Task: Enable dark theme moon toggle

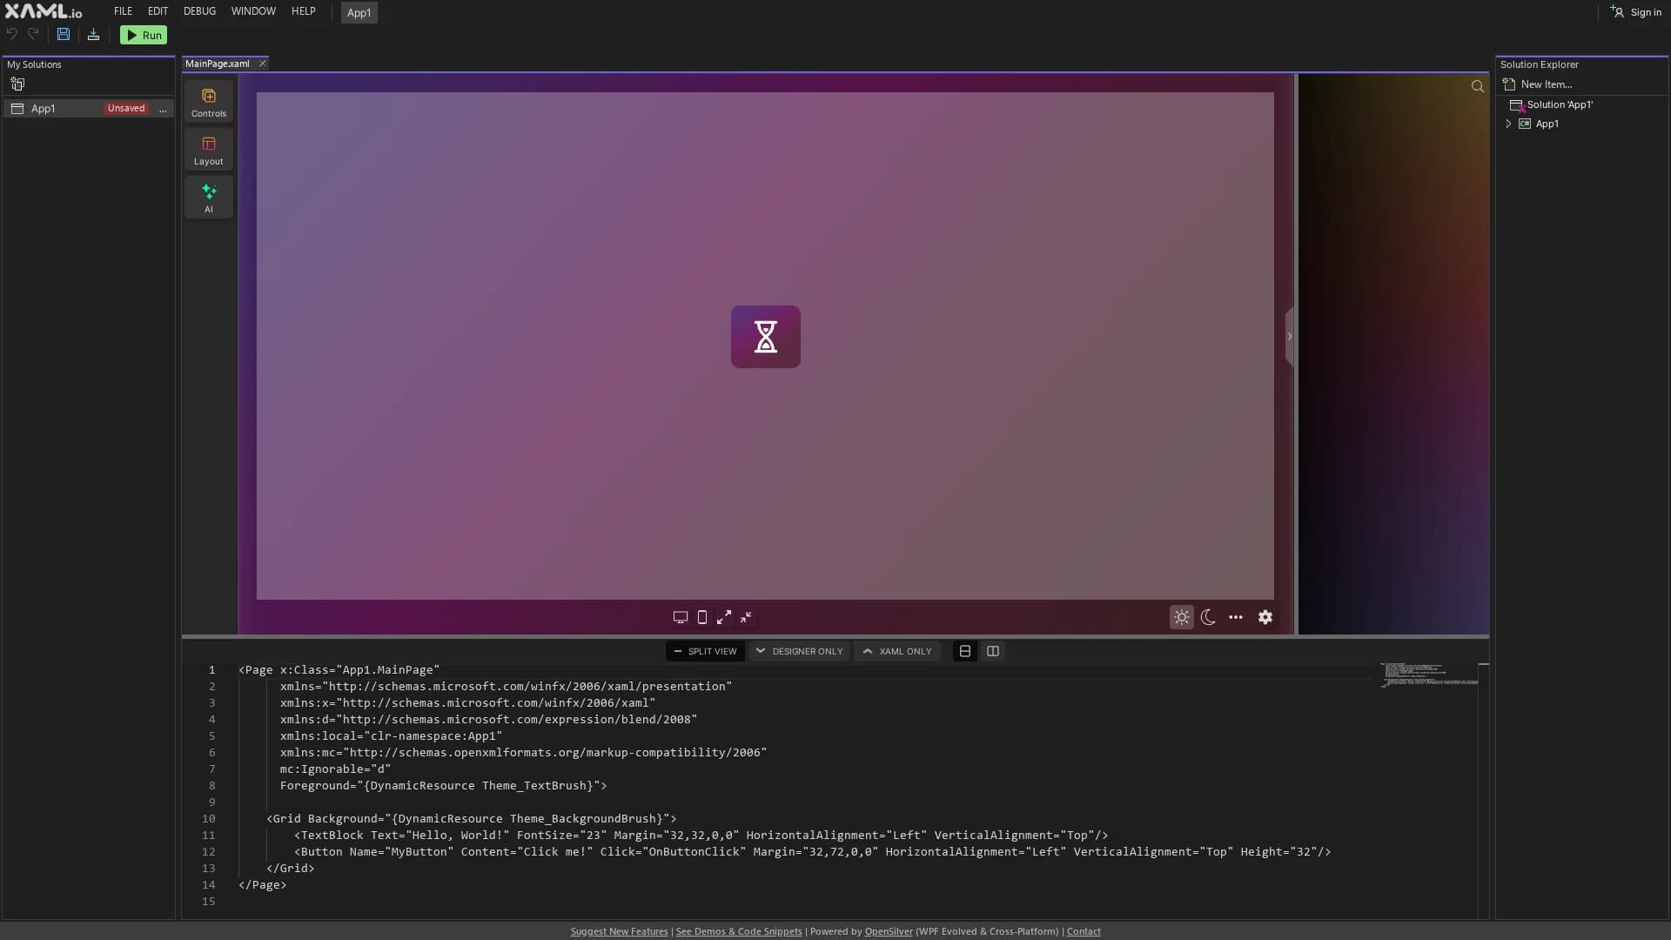Action: coord(1208,617)
